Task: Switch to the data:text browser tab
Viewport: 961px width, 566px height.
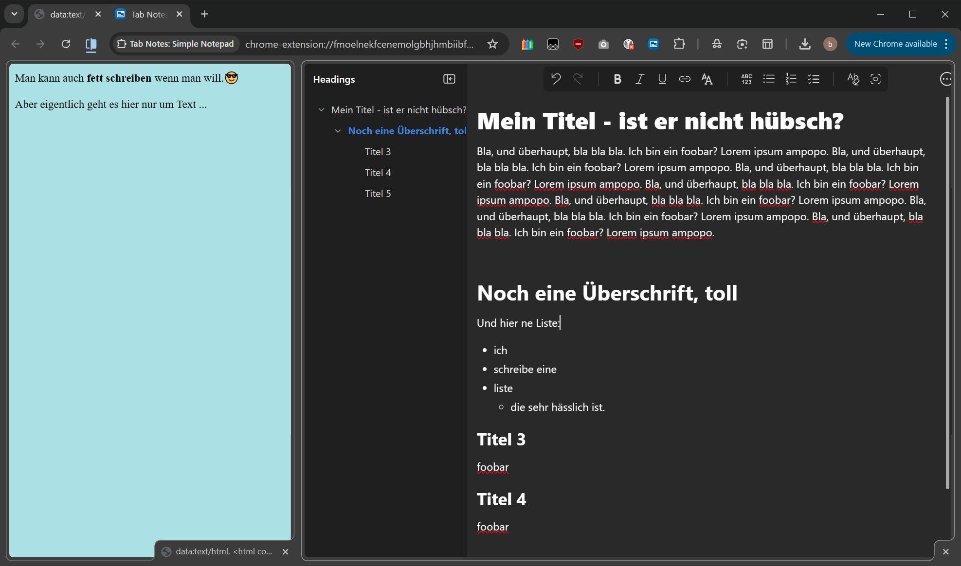Action: tap(67, 14)
